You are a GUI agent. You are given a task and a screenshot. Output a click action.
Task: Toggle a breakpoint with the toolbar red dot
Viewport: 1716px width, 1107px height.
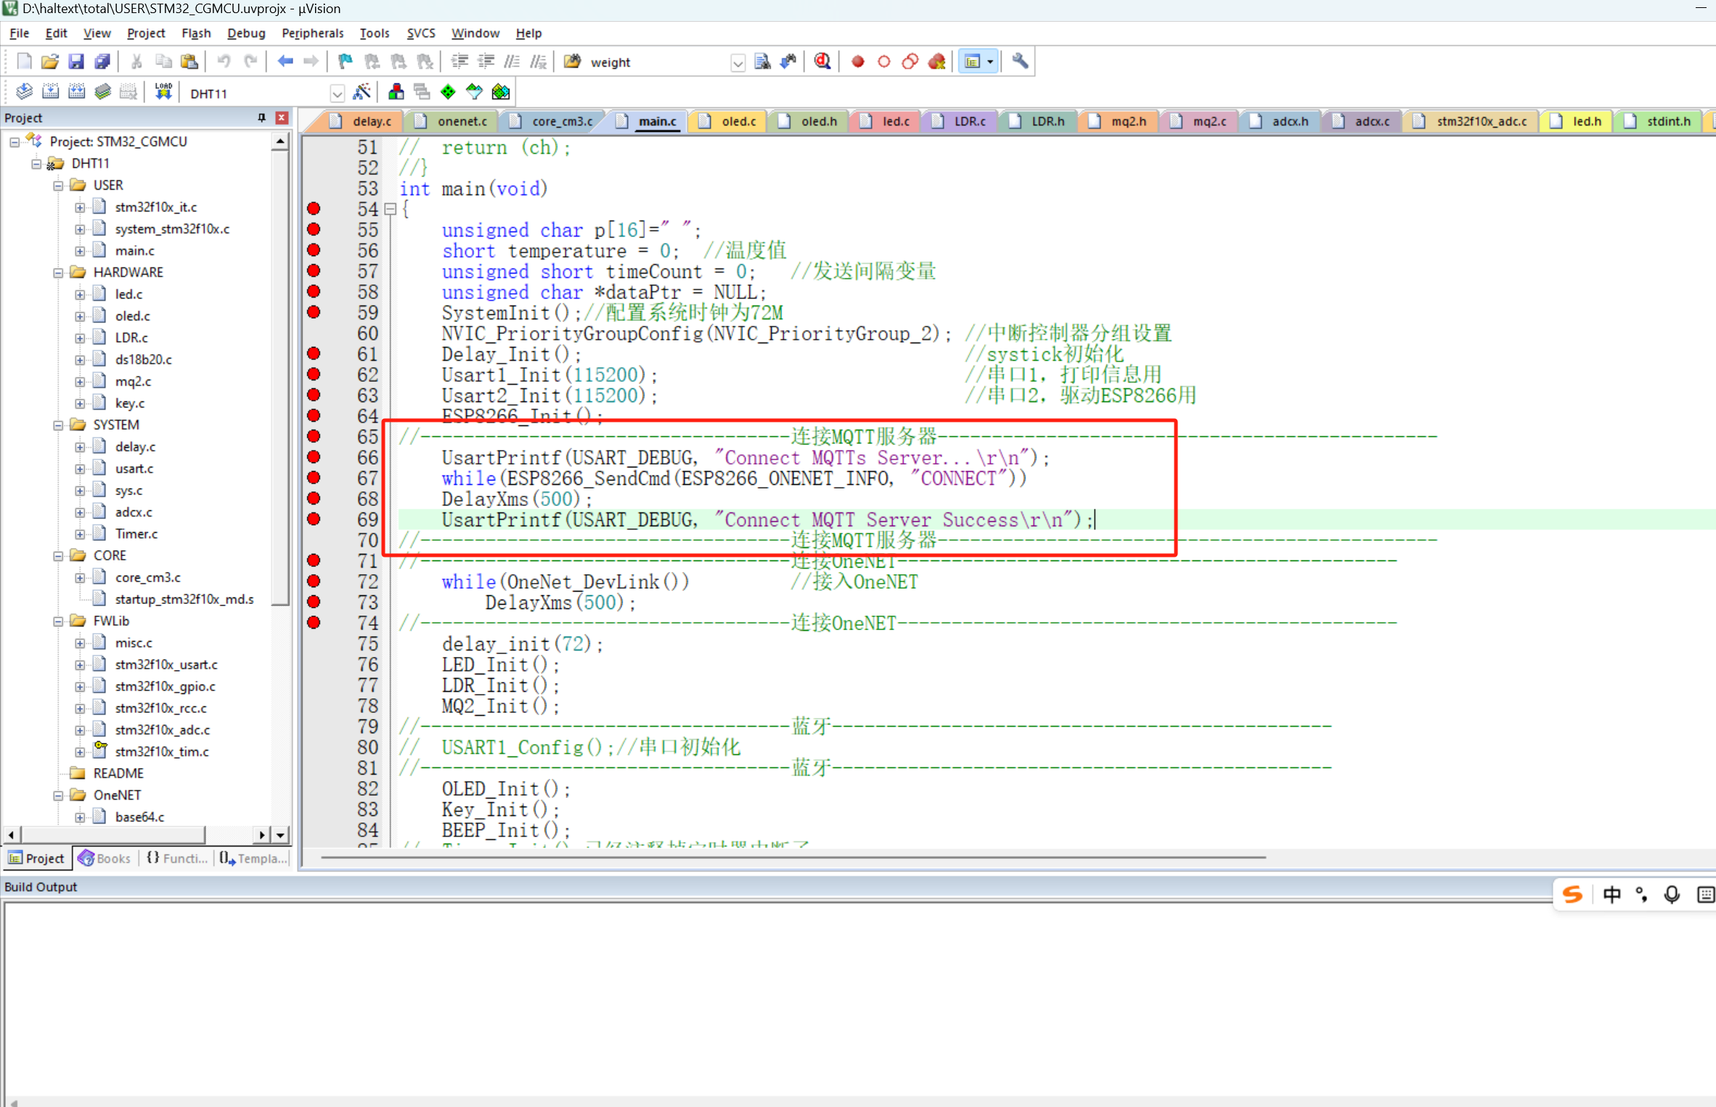[857, 61]
